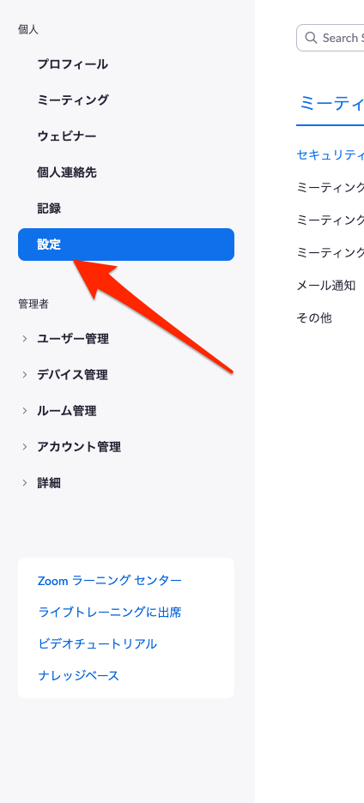Click ライブトレーニングに出席 link
This screenshot has width=364, height=803.
tap(110, 612)
